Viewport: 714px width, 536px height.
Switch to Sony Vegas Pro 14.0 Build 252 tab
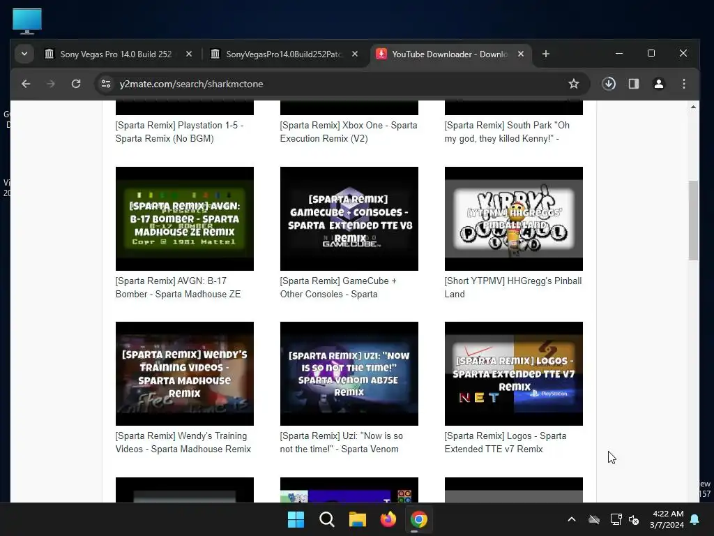(x=116, y=54)
